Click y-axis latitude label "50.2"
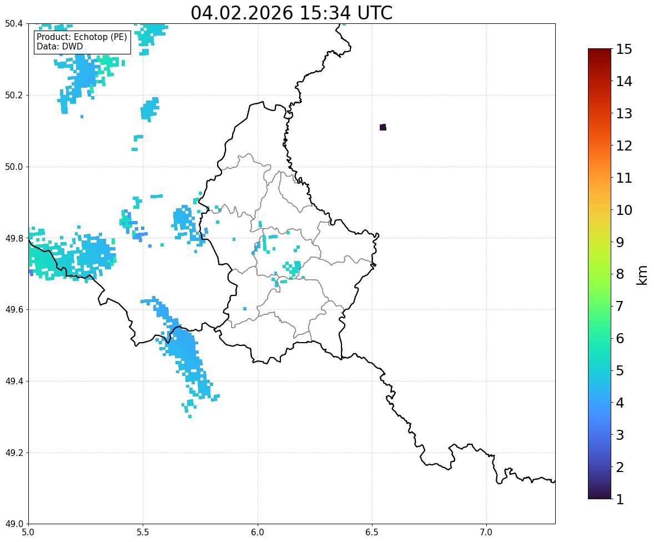Screen dimensions: 654x542 coord(14,95)
